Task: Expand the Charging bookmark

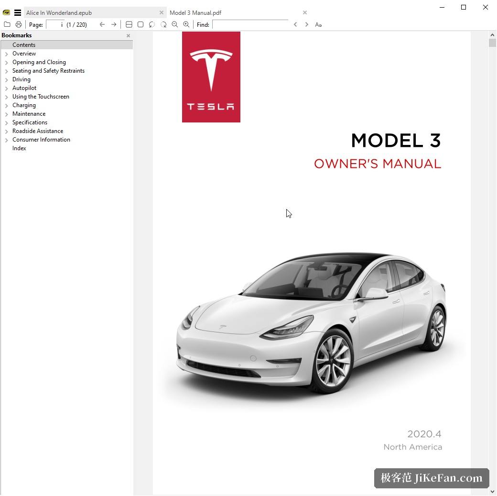Action: pyautogui.click(x=6, y=106)
